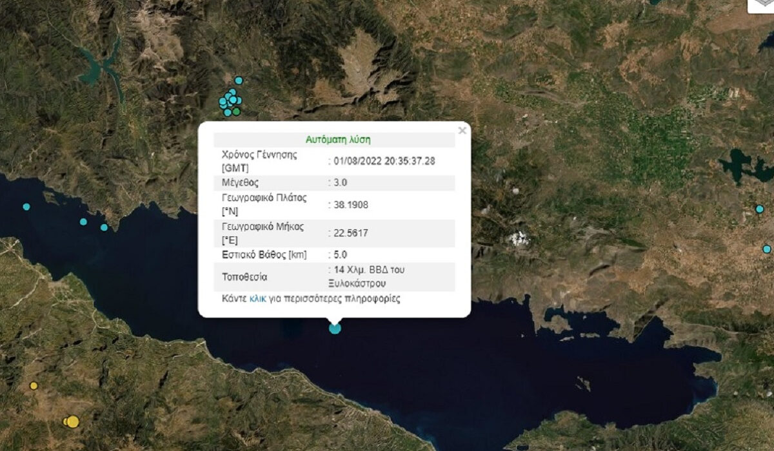774x451 pixels.
Task: Select the middle cyan marker of the three western gulf markers
Action: [x=83, y=222]
